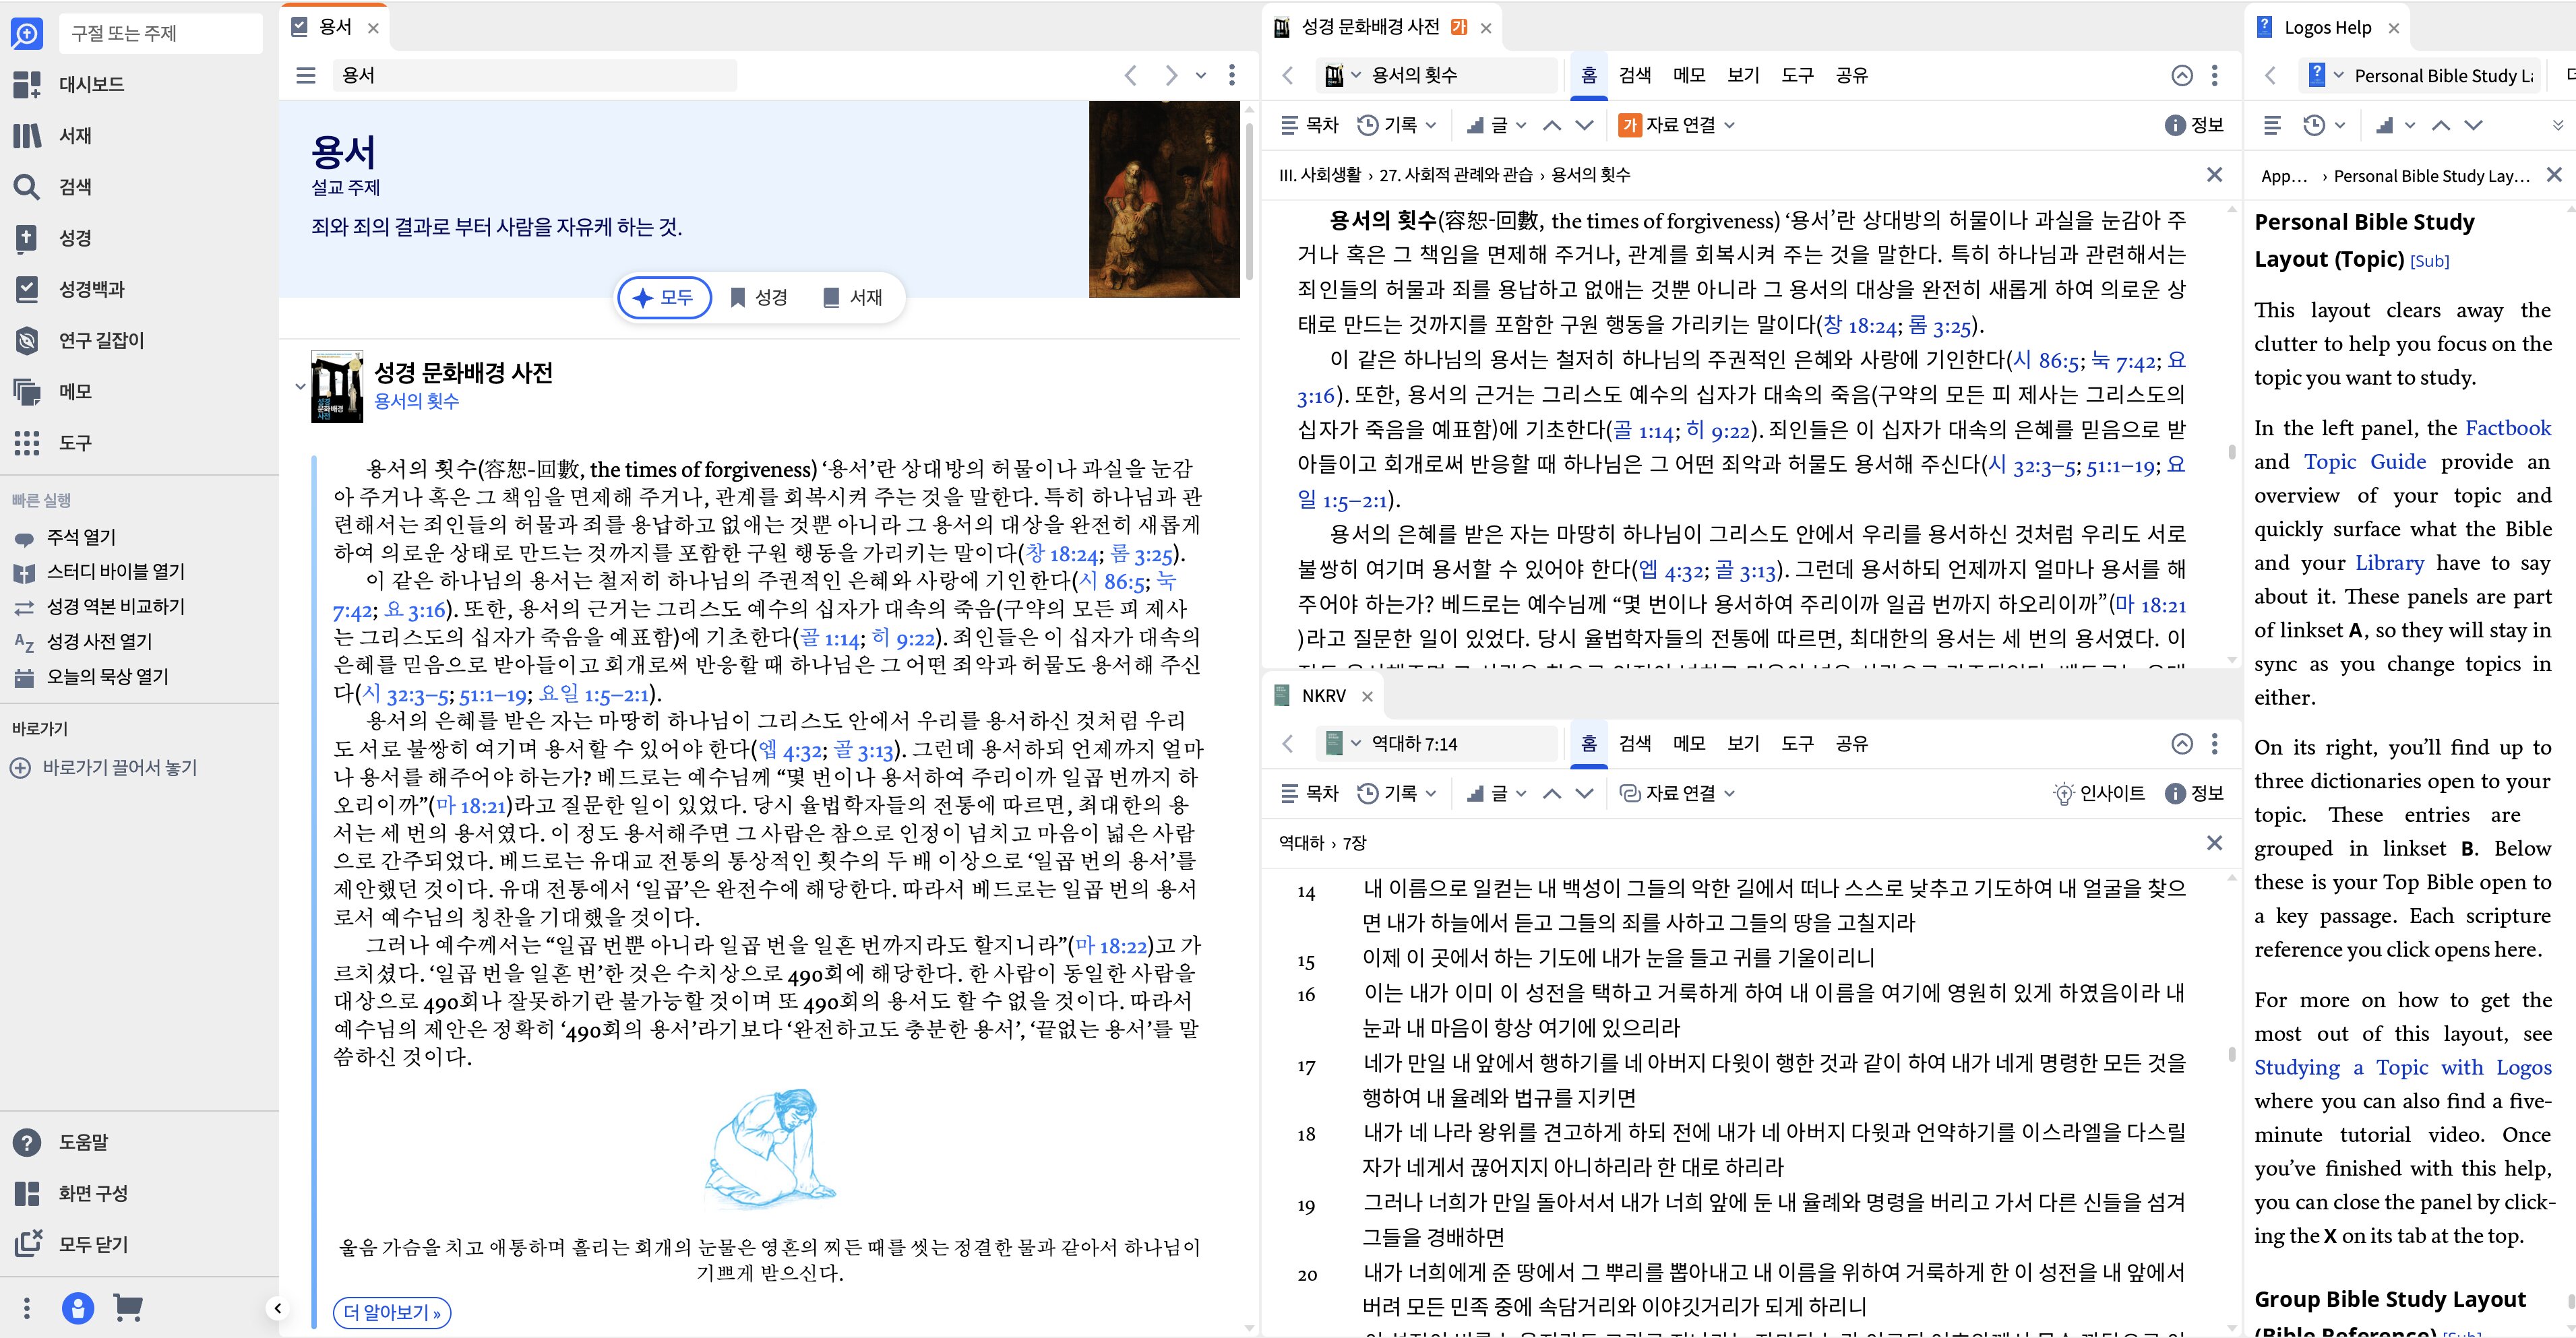Select the 서재 filter pill

pos(853,298)
